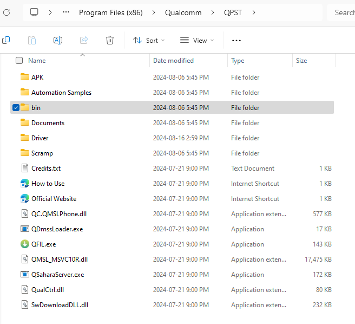Select Official Website shortcut icon
Screen dimensions: 355x324
click(25, 199)
